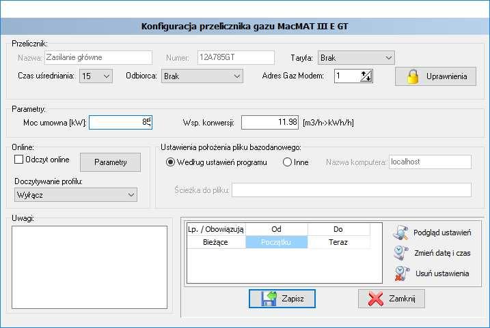Click the Nazwa field with Zasilanie główne

98,58
